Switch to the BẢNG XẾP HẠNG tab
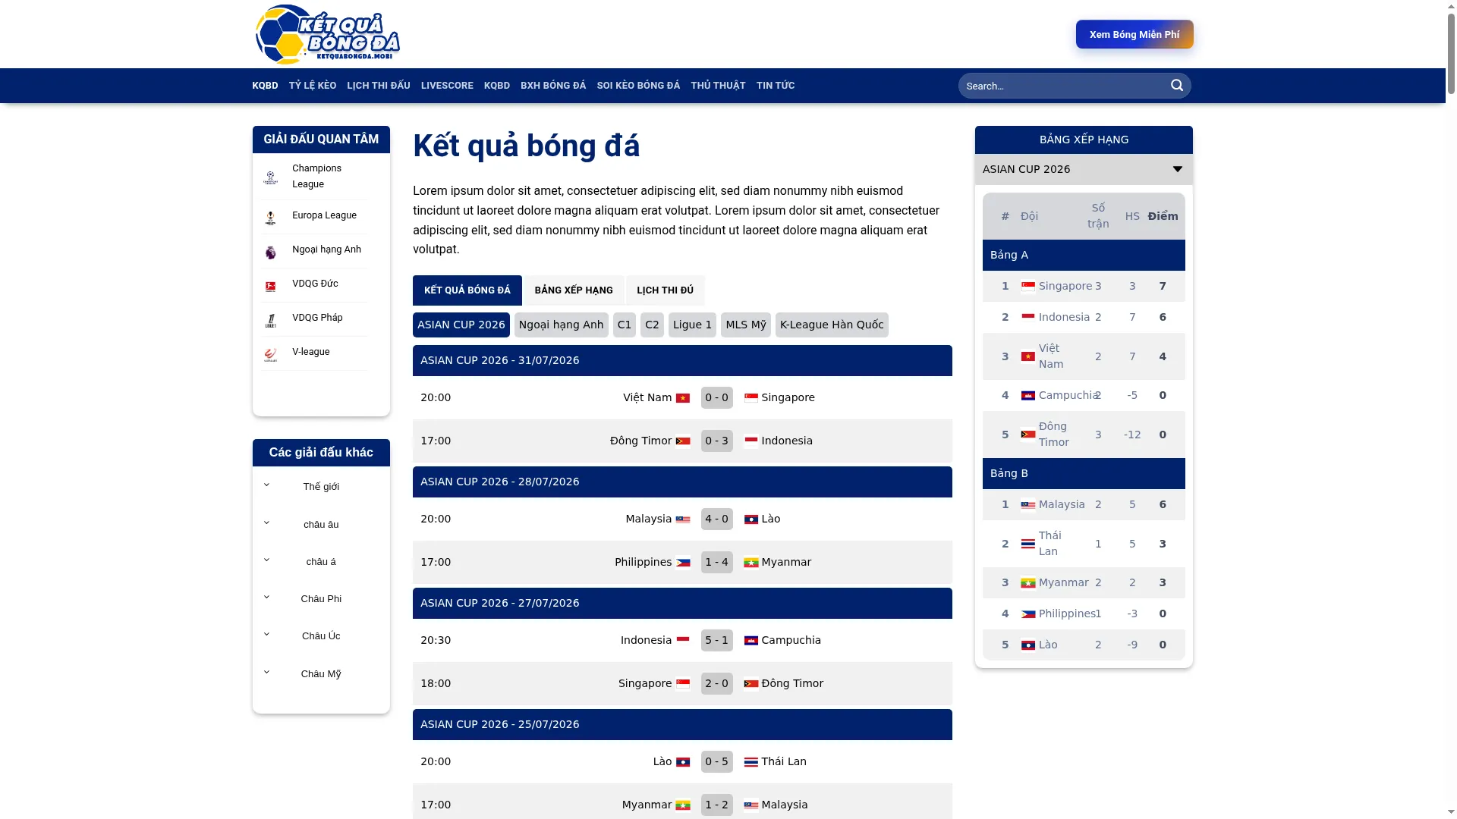This screenshot has height=819, width=1457. (574, 290)
